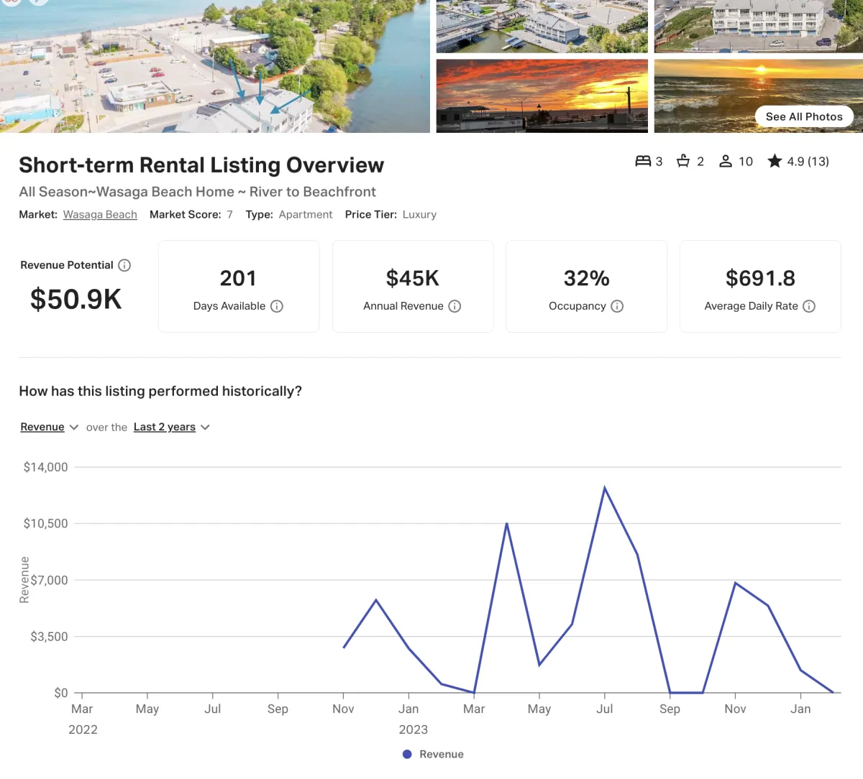
Task: Open the Wasaga Beach market link
Action: pos(100,214)
